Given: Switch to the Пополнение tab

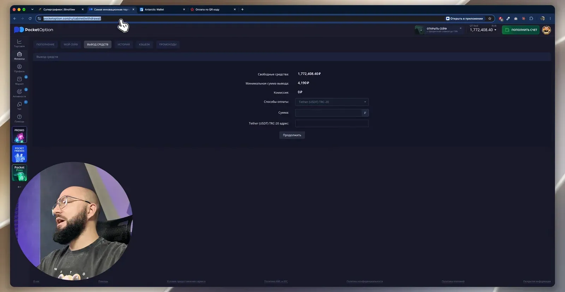Looking at the screenshot, I should pos(46,44).
